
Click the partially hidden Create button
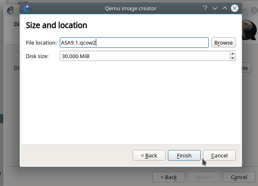pos(246,68)
